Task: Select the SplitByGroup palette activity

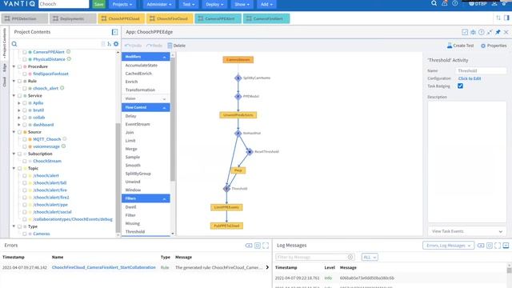Action: coord(138,174)
